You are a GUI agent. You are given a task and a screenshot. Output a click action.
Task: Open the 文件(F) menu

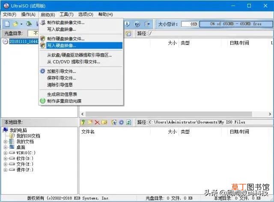[x=9, y=15]
